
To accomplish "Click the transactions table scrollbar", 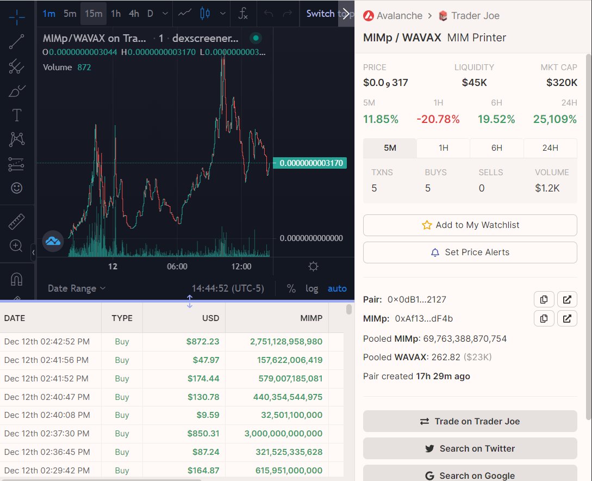I will tap(349, 310).
